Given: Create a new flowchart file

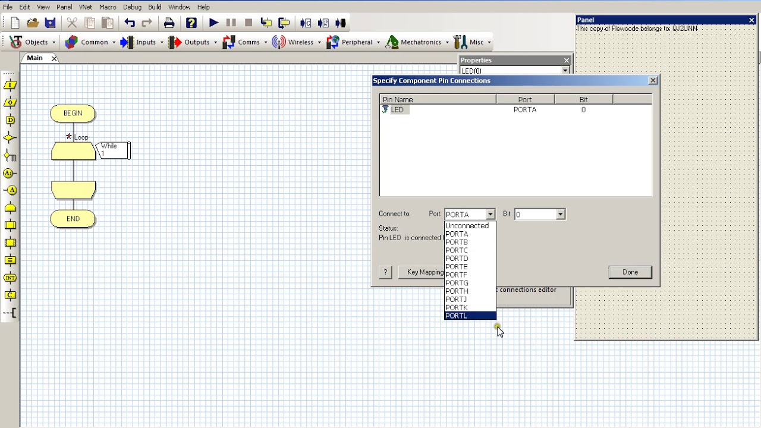Looking at the screenshot, I should pyautogui.click(x=15, y=23).
